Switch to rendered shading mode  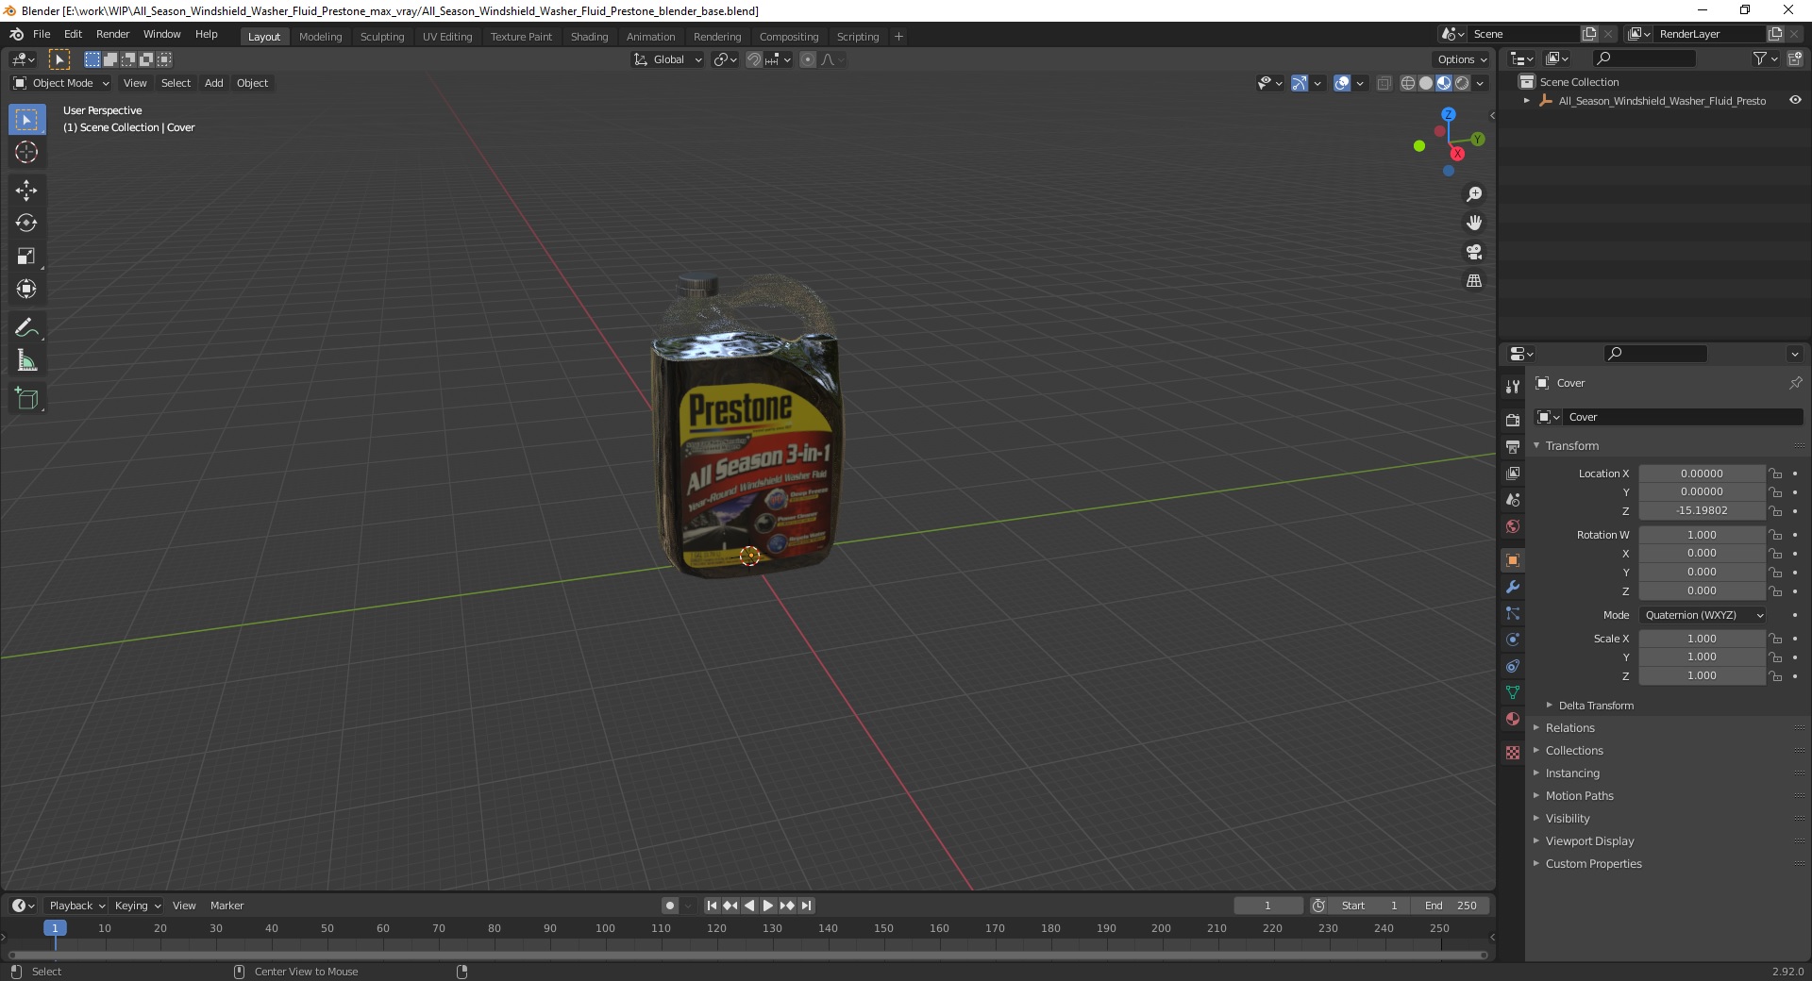[1462, 83]
